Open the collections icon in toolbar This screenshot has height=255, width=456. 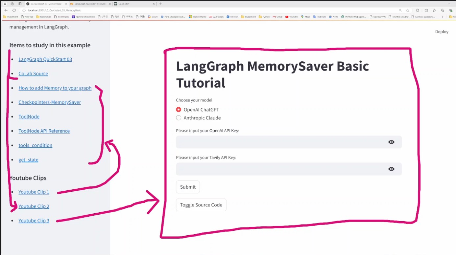(442, 10)
